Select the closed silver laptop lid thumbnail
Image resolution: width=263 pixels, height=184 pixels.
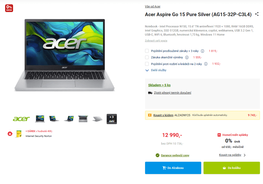(97, 119)
